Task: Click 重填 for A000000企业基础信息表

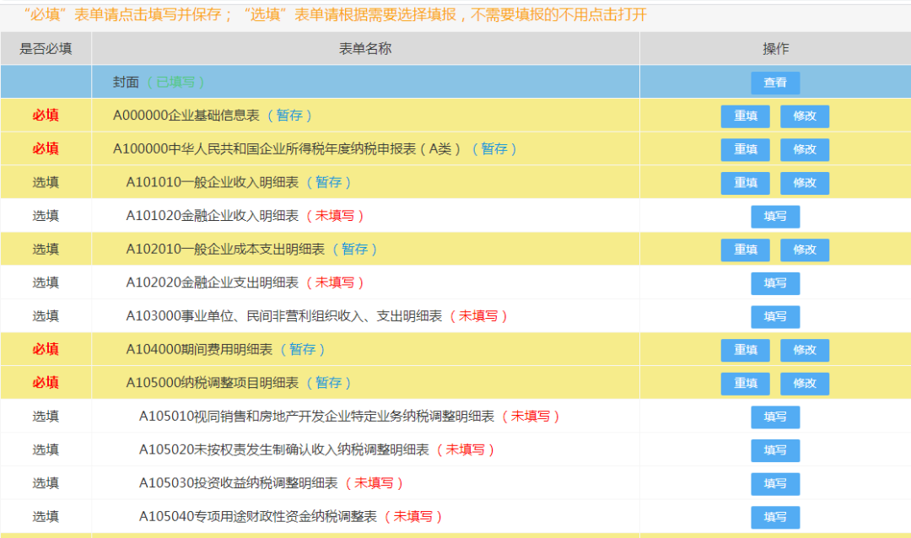Action: point(746,116)
